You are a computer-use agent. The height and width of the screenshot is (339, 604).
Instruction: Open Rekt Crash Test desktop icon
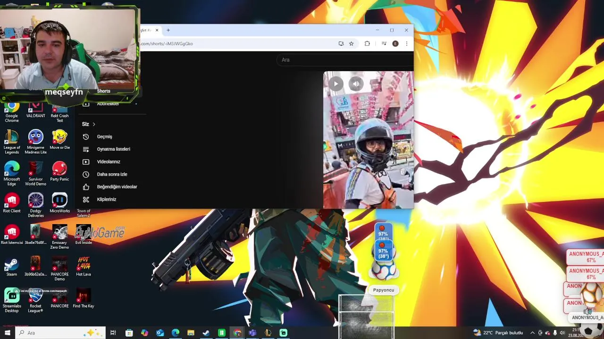pyautogui.click(x=60, y=112)
